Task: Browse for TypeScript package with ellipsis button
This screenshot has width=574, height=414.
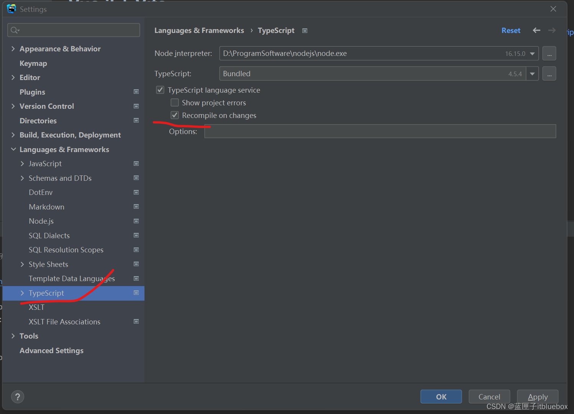Action: pos(549,74)
